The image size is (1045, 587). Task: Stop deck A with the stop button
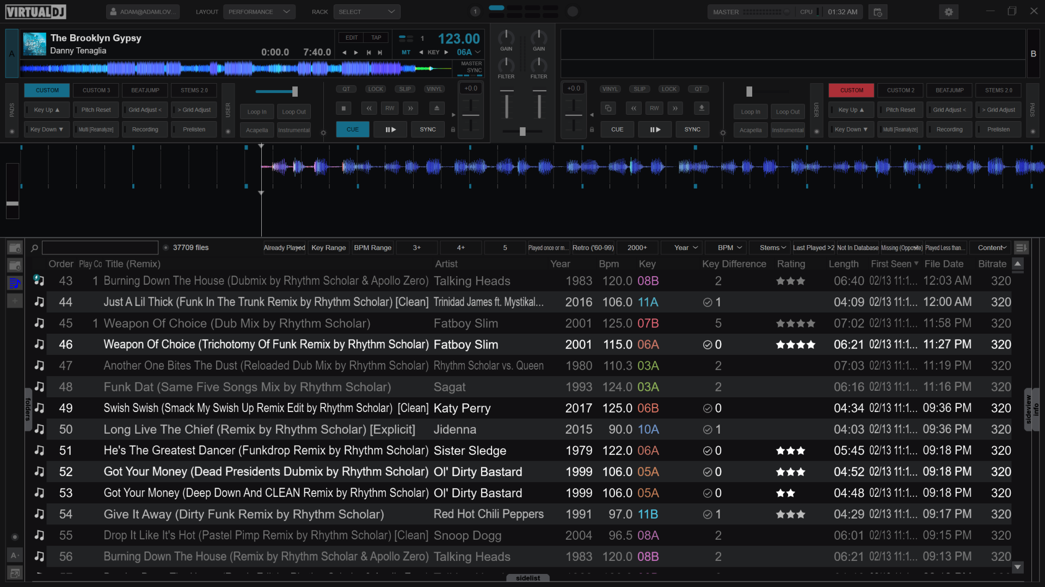(343, 108)
